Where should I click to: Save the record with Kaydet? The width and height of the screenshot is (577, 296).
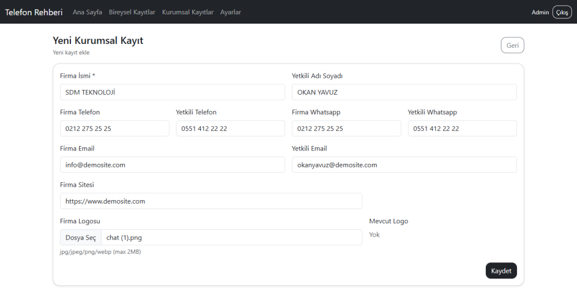tap(501, 271)
